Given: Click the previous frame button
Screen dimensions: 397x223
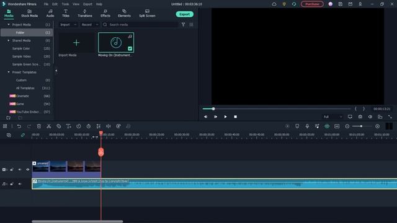Looking at the screenshot, I should (205, 116).
